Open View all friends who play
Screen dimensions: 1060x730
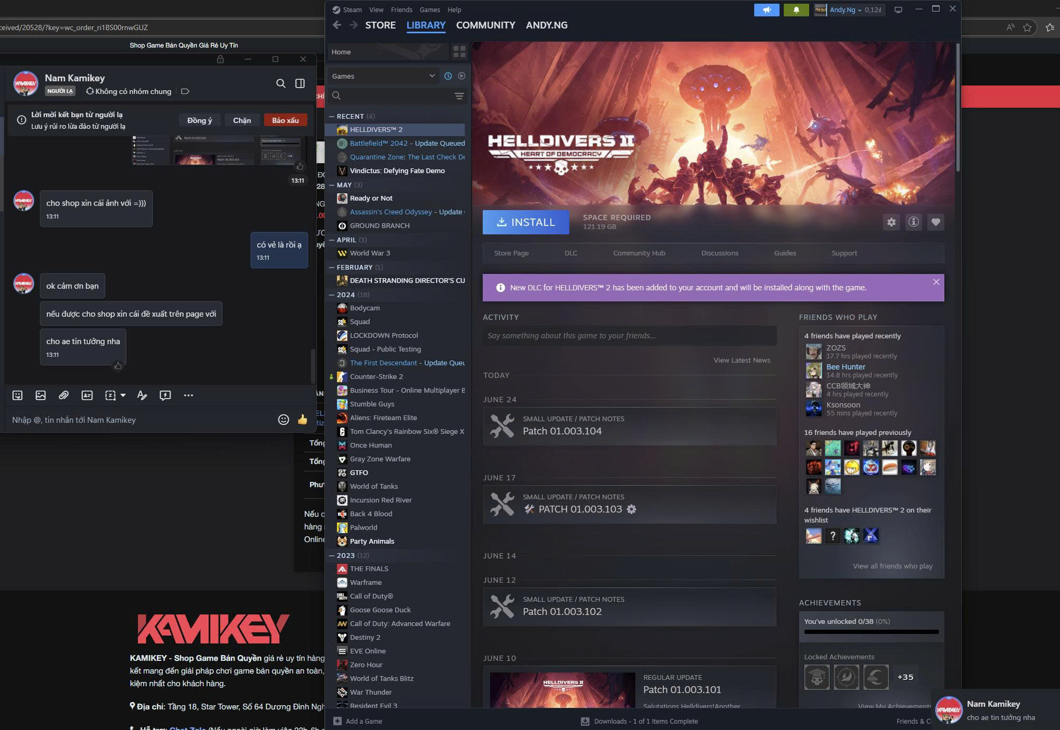(893, 566)
